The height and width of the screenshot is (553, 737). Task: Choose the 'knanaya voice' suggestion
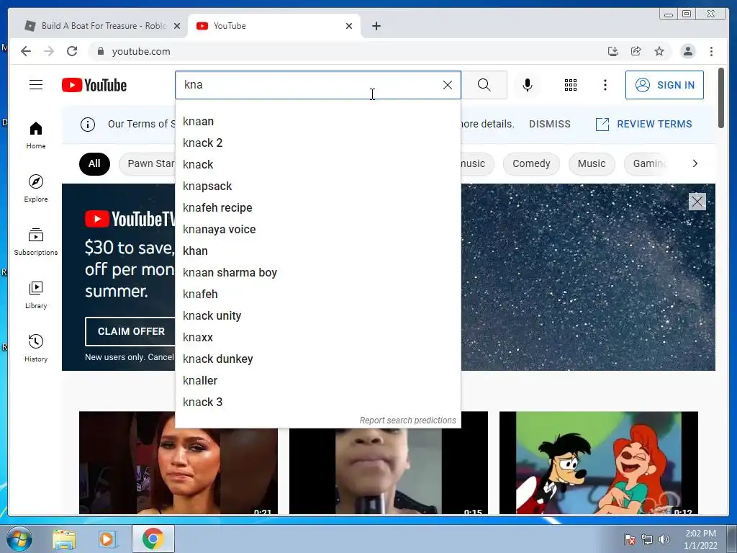pyautogui.click(x=317, y=230)
